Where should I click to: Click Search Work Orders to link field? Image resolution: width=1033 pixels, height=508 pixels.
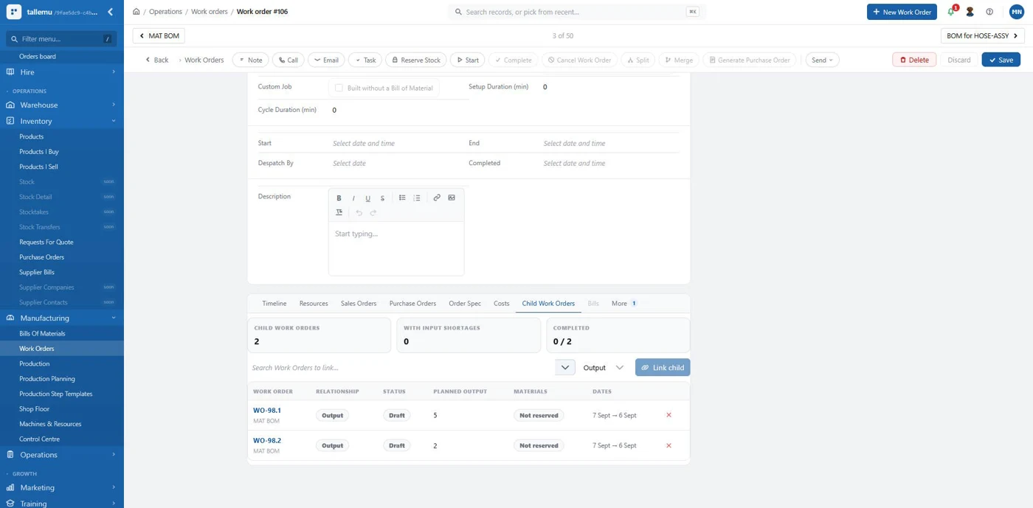(x=401, y=367)
